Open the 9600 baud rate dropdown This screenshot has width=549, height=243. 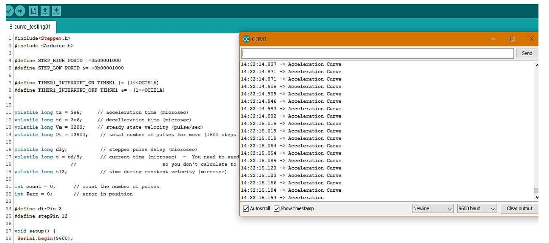point(477,208)
